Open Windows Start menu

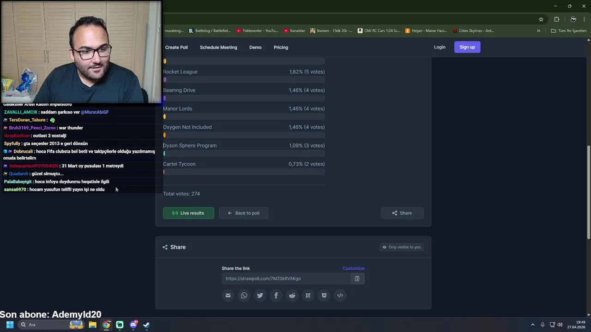10,325
